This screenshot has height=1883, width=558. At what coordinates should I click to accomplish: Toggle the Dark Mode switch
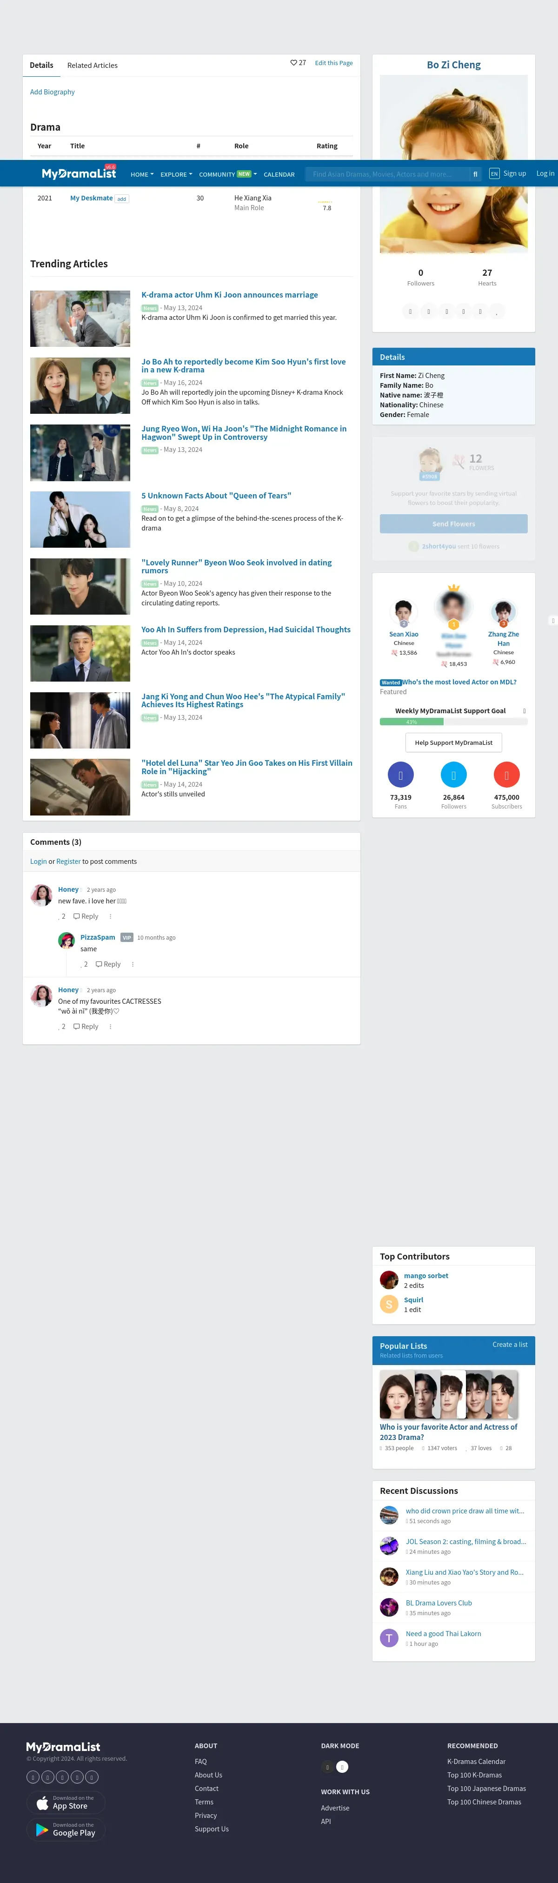pyautogui.click(x=335, y=1767)
